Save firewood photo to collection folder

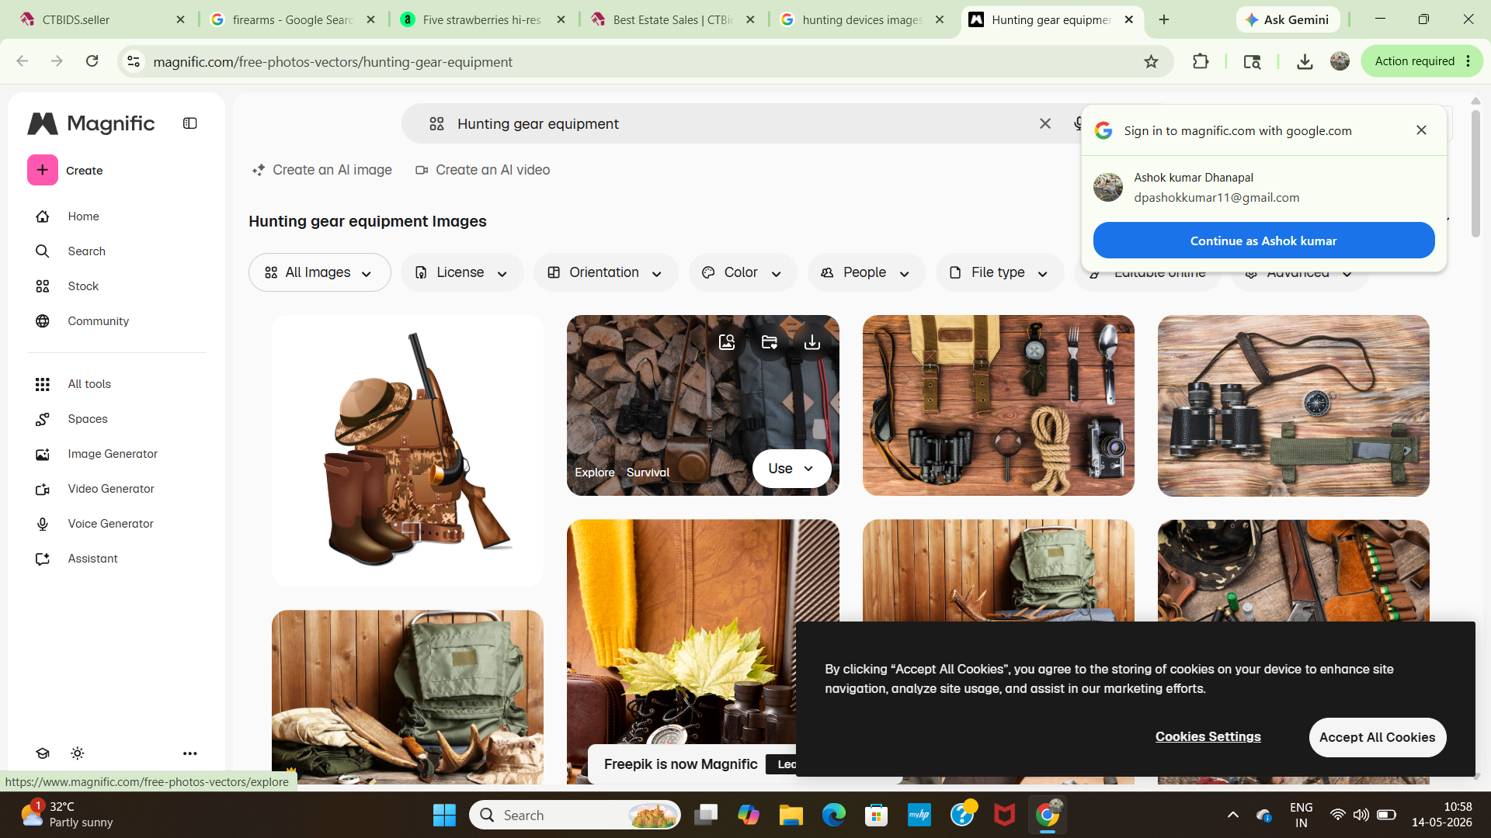point(769,342)
